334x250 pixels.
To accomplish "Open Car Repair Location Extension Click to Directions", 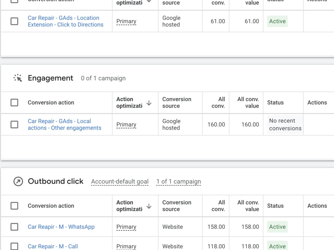I will tap(65, 21).
